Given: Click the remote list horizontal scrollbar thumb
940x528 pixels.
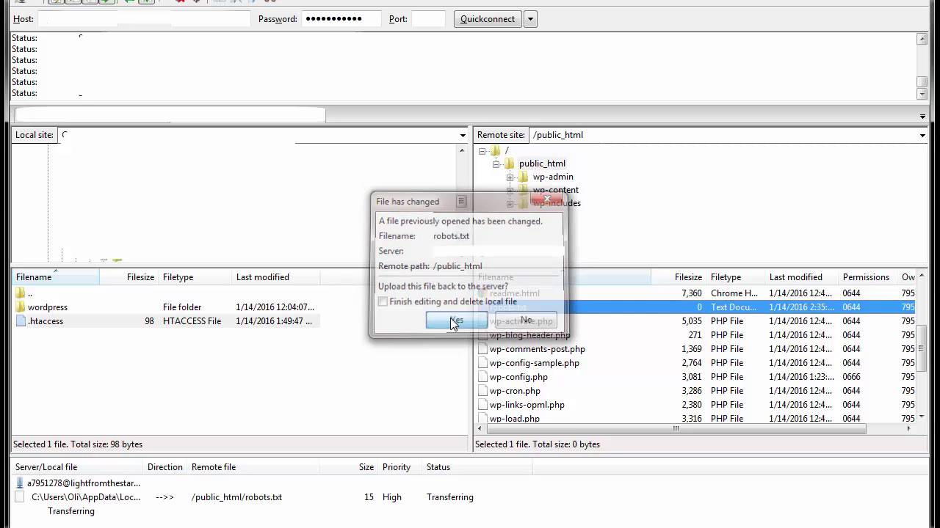Looking at the screenshot, I should click(676, 429).
